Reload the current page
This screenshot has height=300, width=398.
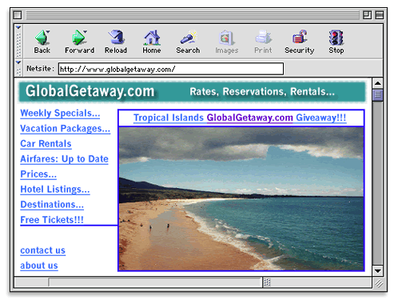coord(116,38)
